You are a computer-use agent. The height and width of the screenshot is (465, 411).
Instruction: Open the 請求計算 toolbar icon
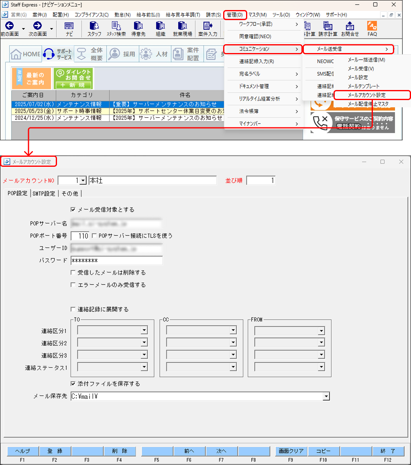click(328, 29)
